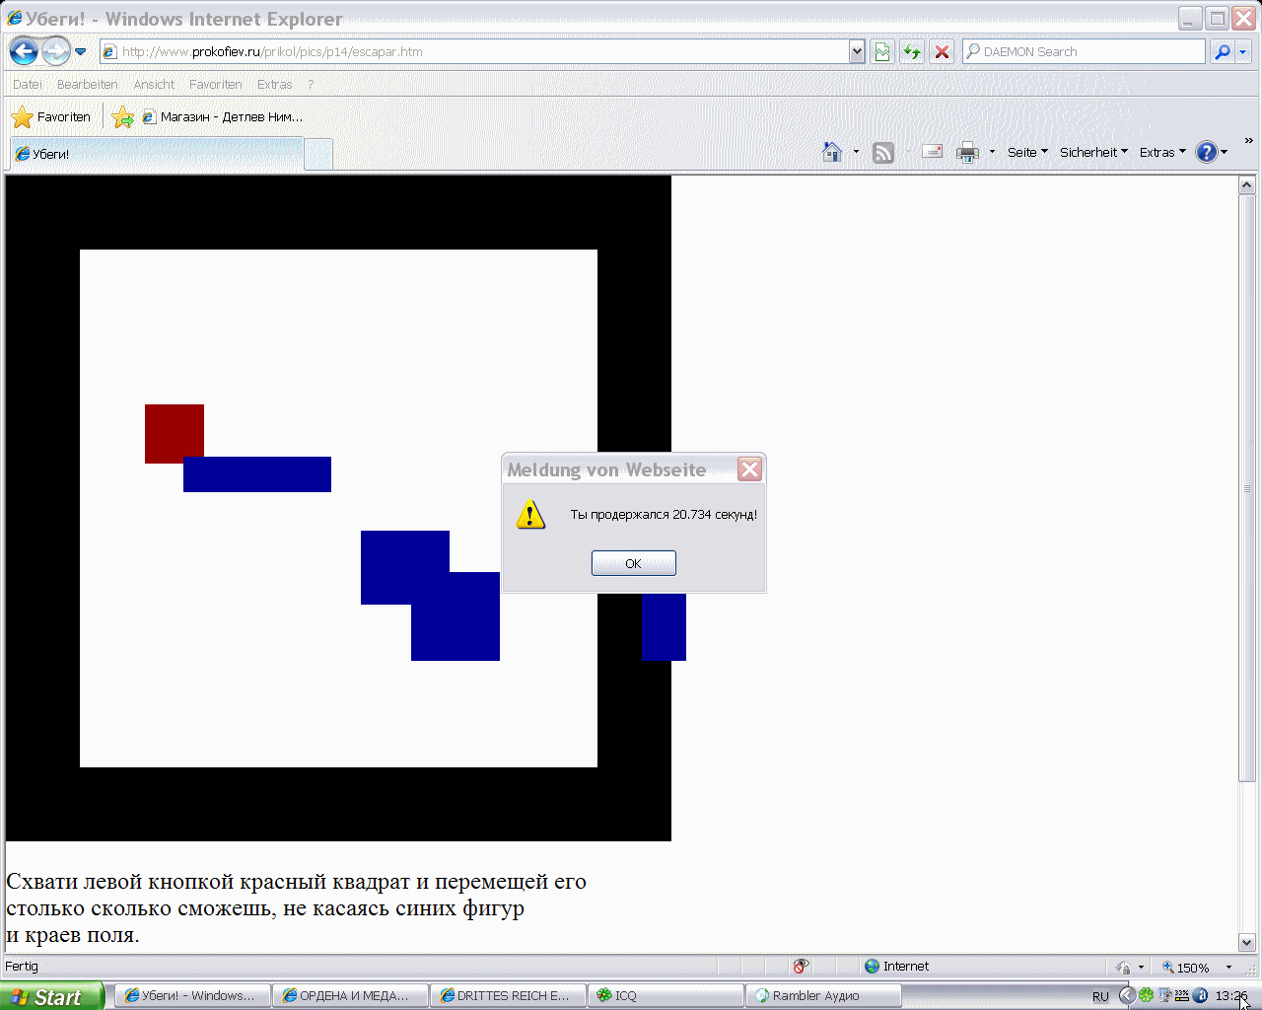Click the vertical scrollbar down arrow
The height and width of the screenshot is (1010, 1262).
pyautogui.click(x=1246, y=942)
